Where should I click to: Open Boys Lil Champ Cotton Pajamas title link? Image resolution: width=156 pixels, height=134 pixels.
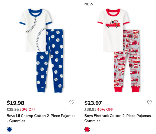(41, 118)
